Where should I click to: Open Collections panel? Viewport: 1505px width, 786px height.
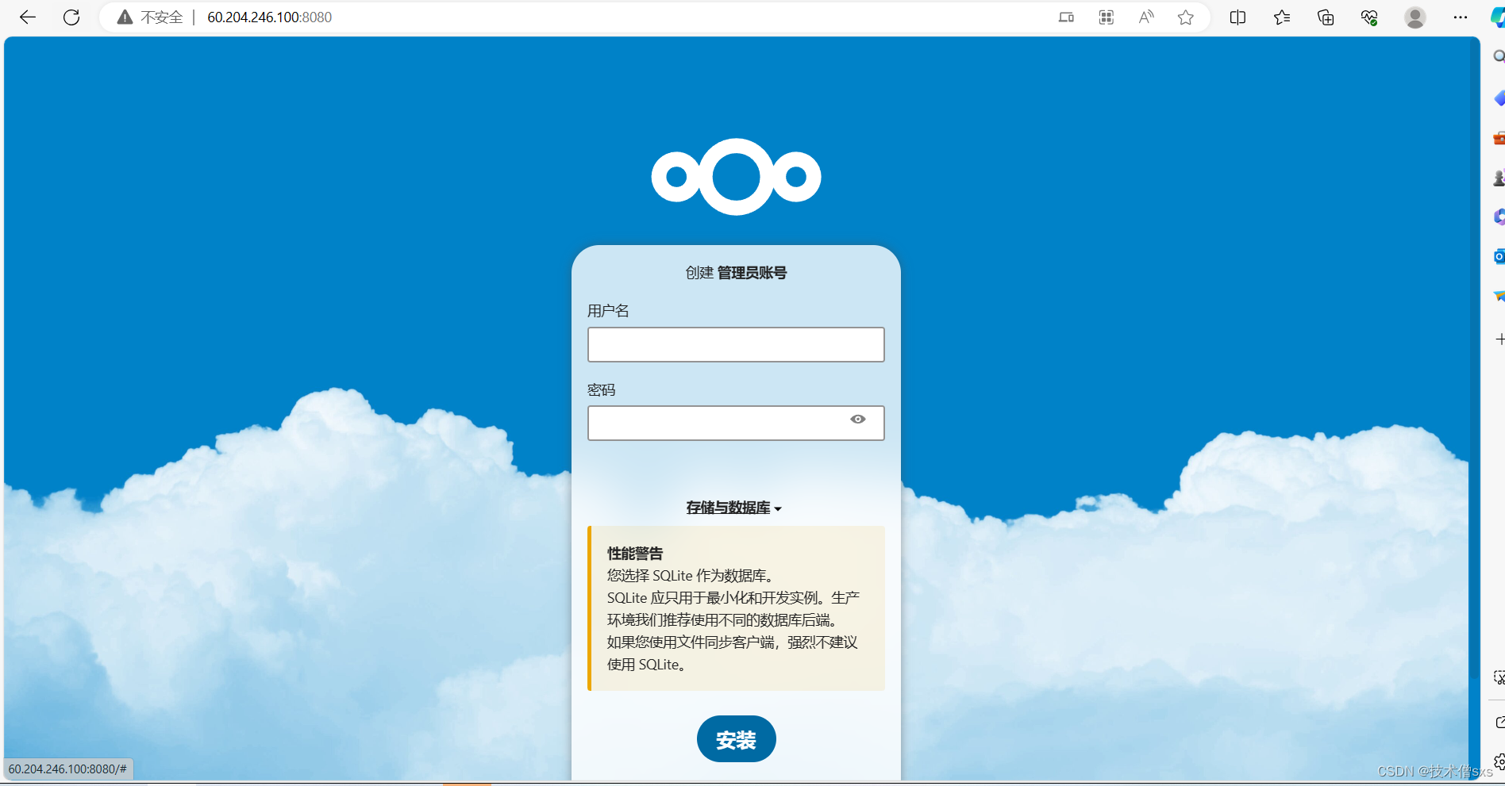(x=1326, y=17)
